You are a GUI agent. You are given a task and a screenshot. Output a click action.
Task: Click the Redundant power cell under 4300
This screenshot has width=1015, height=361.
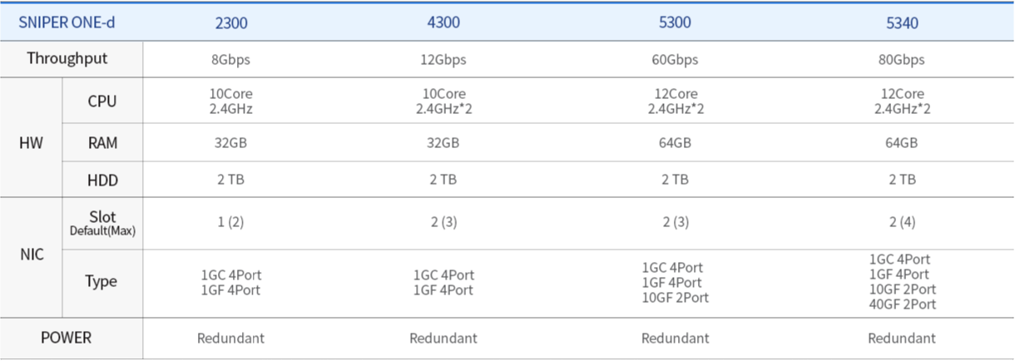(443, 339)
